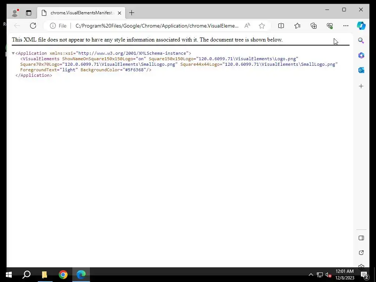Open the Windows Start menu
Image resolution: width=376 pixels, height=282 pixels.
pyautogui.click(x=9, y=275)
